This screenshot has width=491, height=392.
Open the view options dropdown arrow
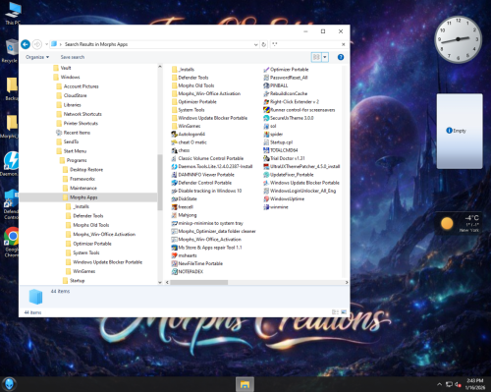coord(325,57)
